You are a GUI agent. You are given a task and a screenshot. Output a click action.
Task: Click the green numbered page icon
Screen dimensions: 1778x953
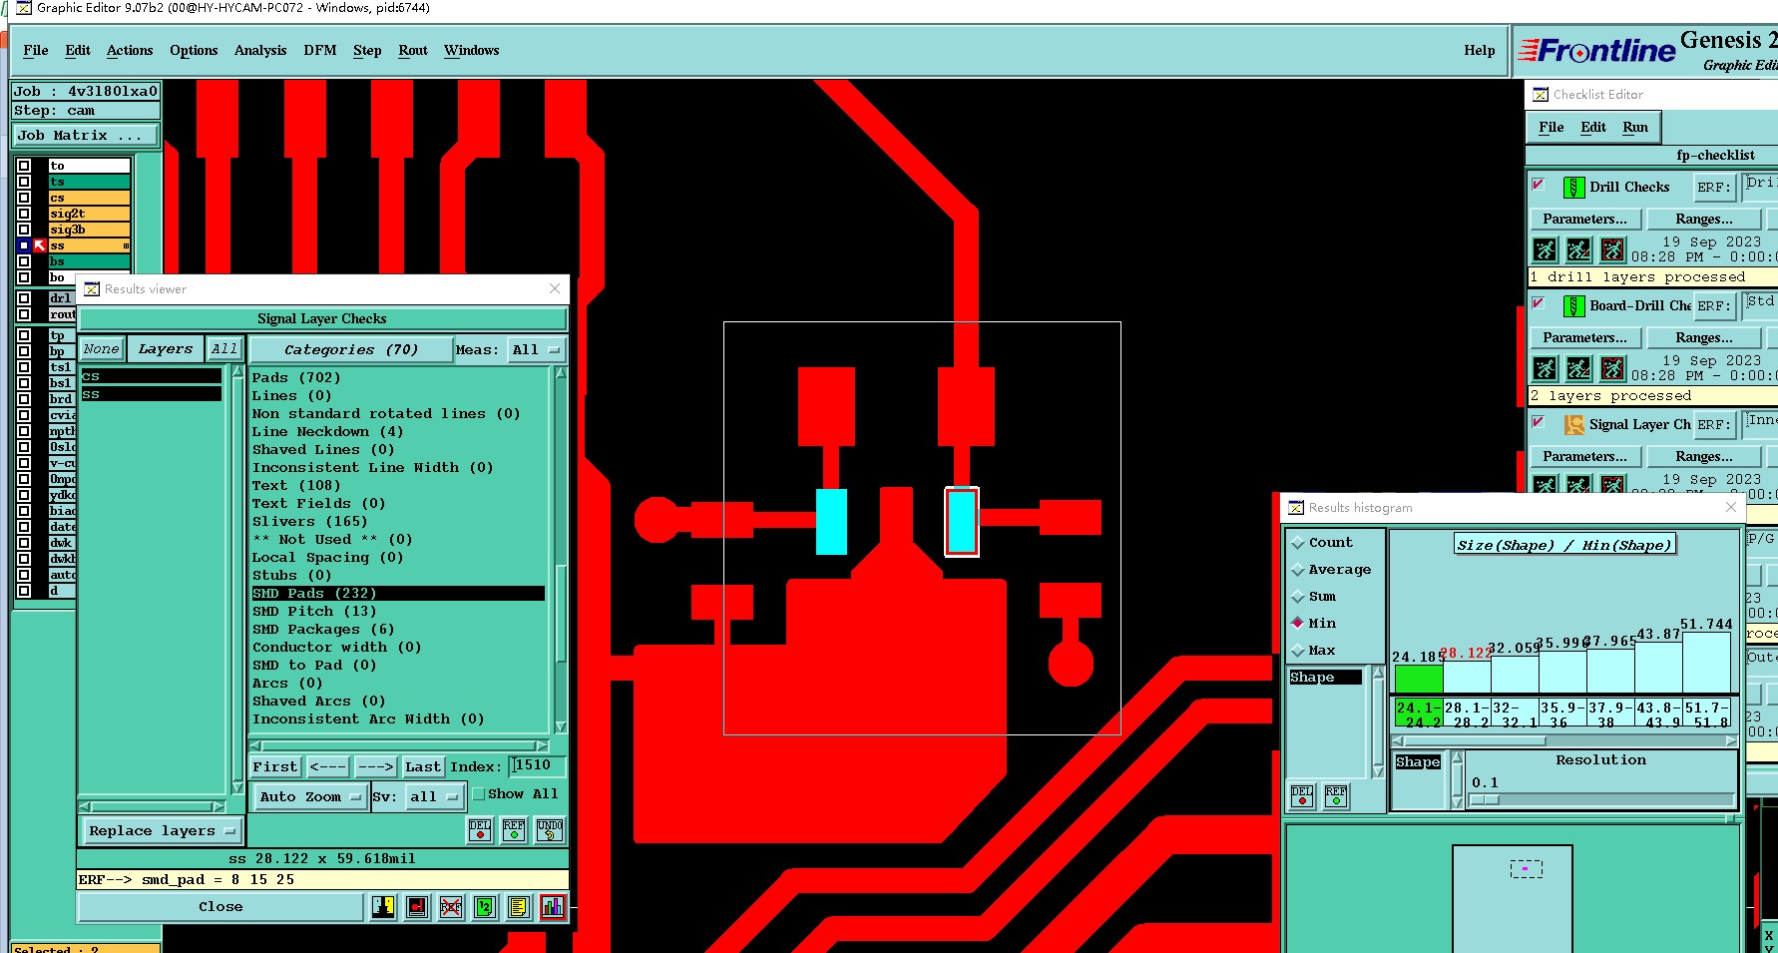coord(484,906)
